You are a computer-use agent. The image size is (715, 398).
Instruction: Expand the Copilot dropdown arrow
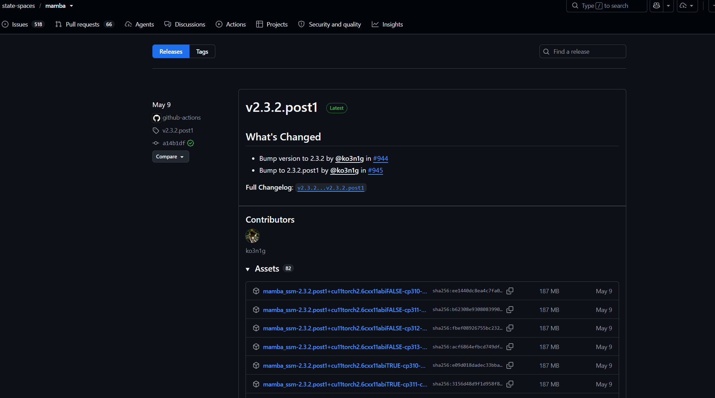click(x=668, y=6)
